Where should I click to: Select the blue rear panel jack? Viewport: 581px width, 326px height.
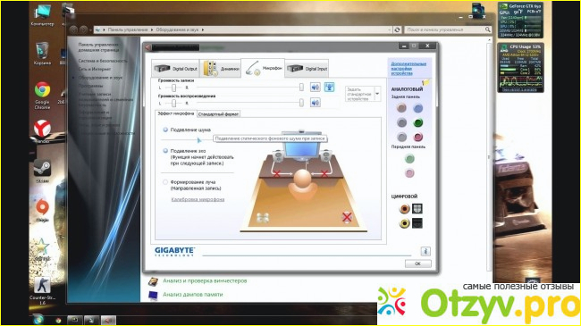click(x=418, y=108)
